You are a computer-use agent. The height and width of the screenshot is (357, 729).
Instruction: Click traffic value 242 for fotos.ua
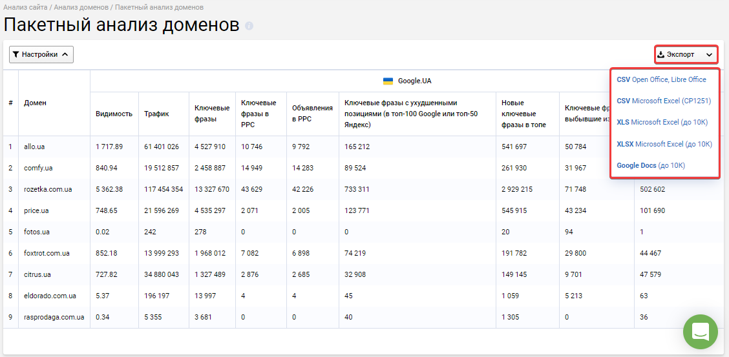(150, 232)
